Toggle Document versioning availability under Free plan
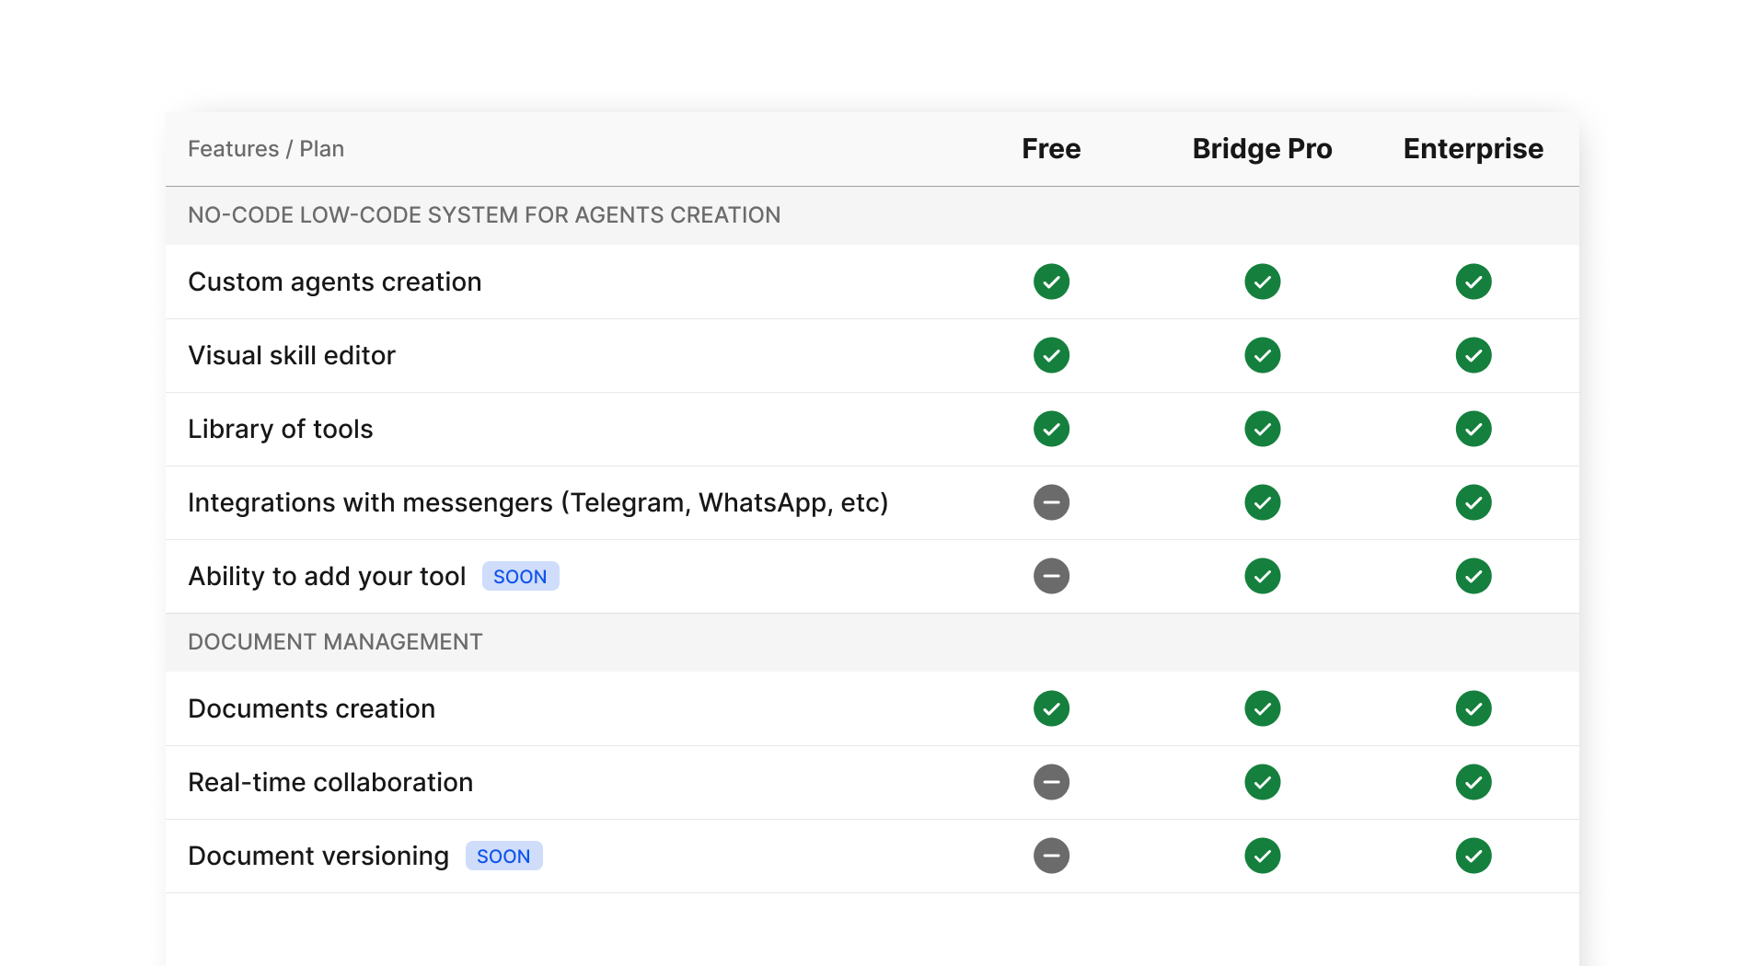The width and height of the screenshot is (1745, 966). point(1051,856)
